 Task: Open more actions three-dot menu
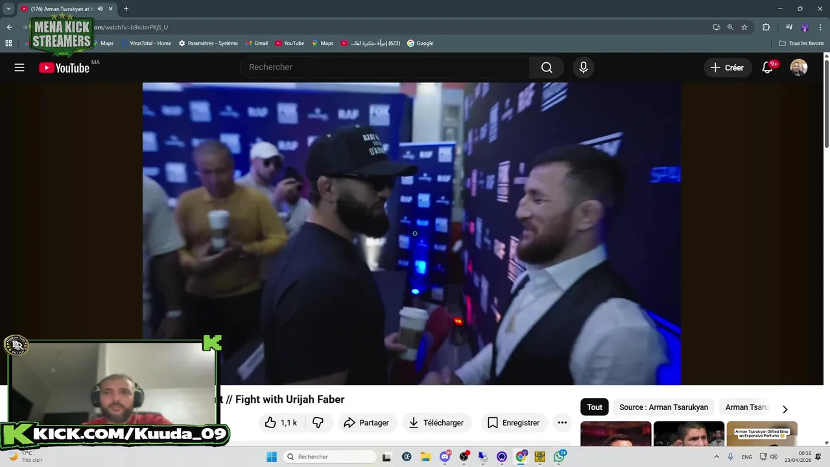[x=562, y=423]
